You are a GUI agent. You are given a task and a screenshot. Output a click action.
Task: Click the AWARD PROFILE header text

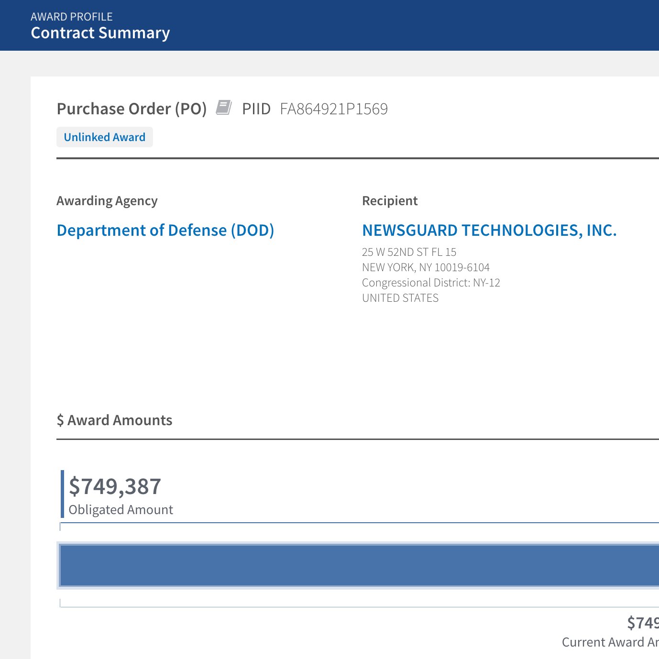tap(72, 17)
